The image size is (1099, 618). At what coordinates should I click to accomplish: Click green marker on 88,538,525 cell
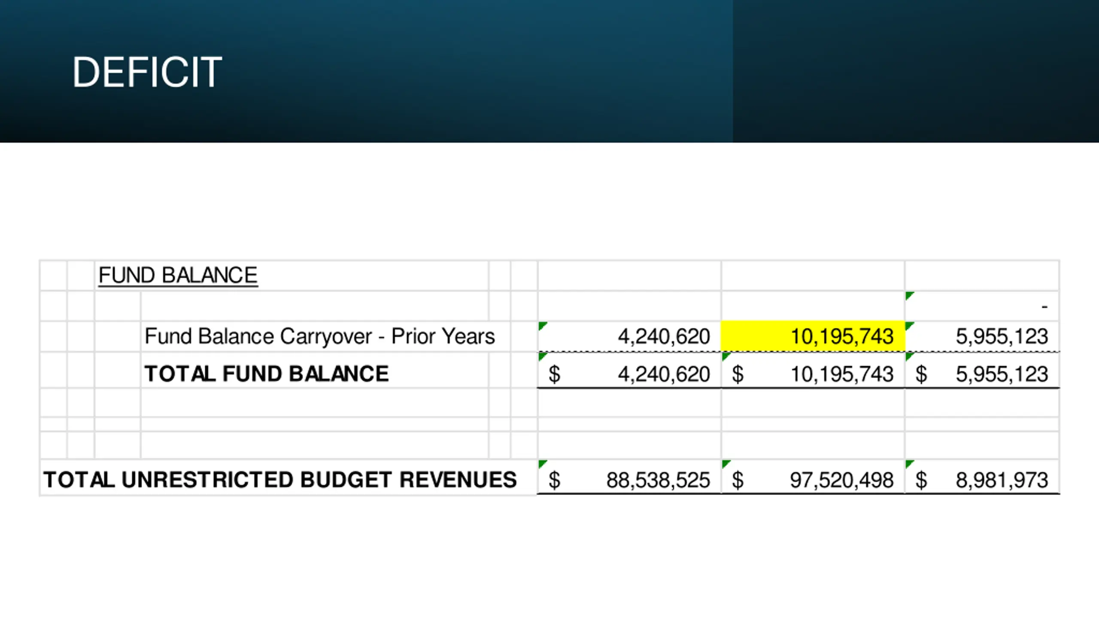tap(542, 464)
